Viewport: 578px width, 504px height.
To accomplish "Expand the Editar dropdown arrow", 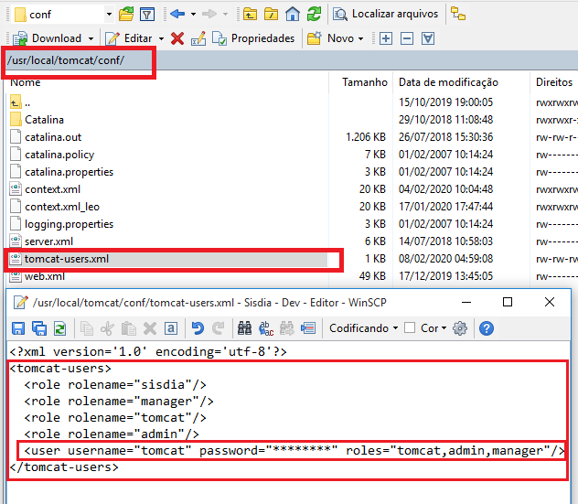I will tap(161, 38).
